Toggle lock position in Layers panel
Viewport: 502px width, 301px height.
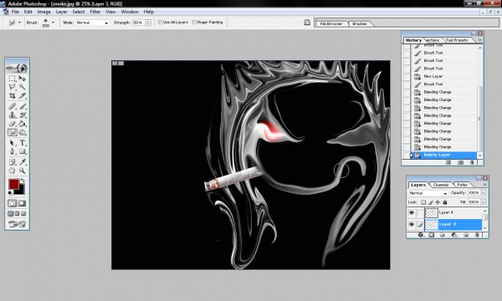point(438,202)
